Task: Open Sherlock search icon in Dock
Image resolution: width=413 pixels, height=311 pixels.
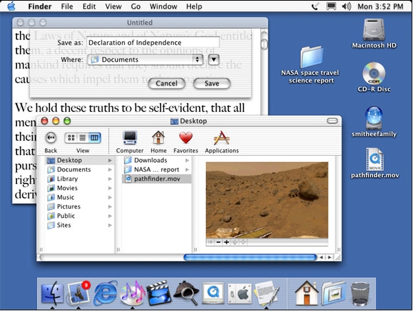Action: tap(187, 293)
